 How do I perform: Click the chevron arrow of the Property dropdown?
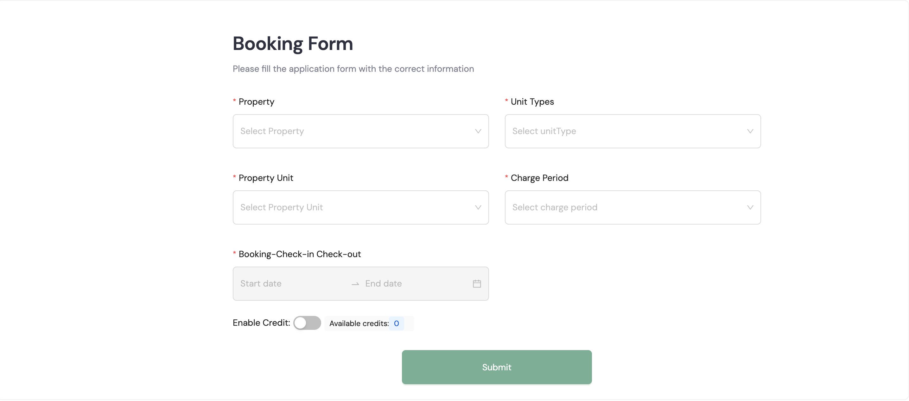tap(478, 131)
